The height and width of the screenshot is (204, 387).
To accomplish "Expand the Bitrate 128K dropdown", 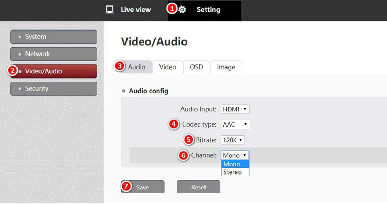I will (233, 140).
